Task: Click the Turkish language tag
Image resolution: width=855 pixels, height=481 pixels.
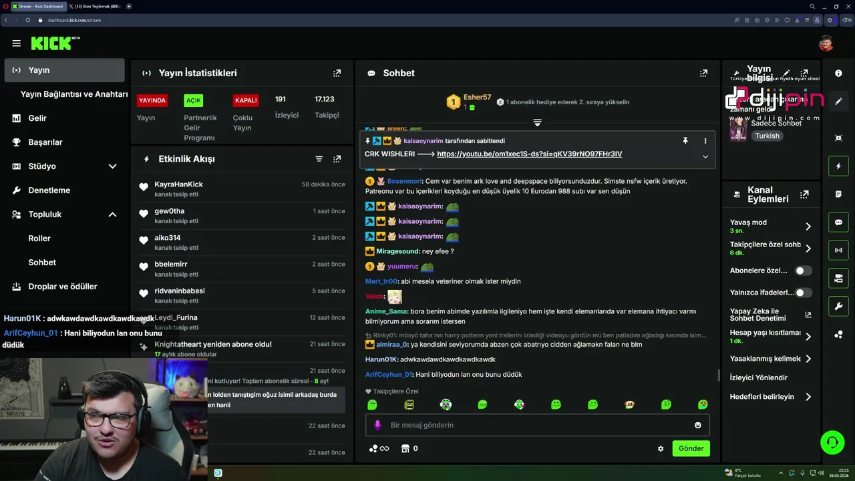Action: pos(767,136)
